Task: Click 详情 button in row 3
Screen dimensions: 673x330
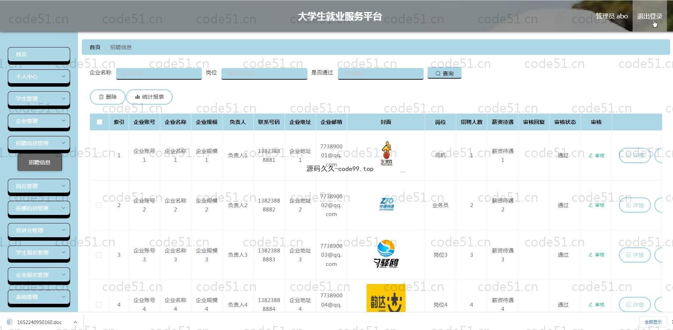Action: point(634,255)
